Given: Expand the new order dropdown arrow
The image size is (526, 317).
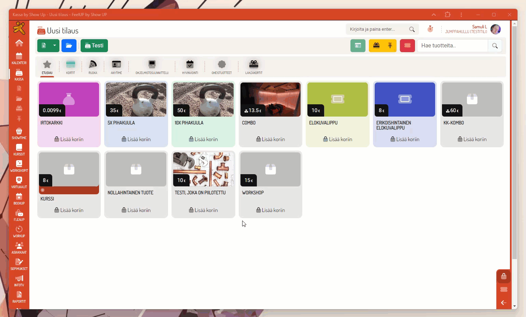Looking at the screenshot, I should coord(55,46).
